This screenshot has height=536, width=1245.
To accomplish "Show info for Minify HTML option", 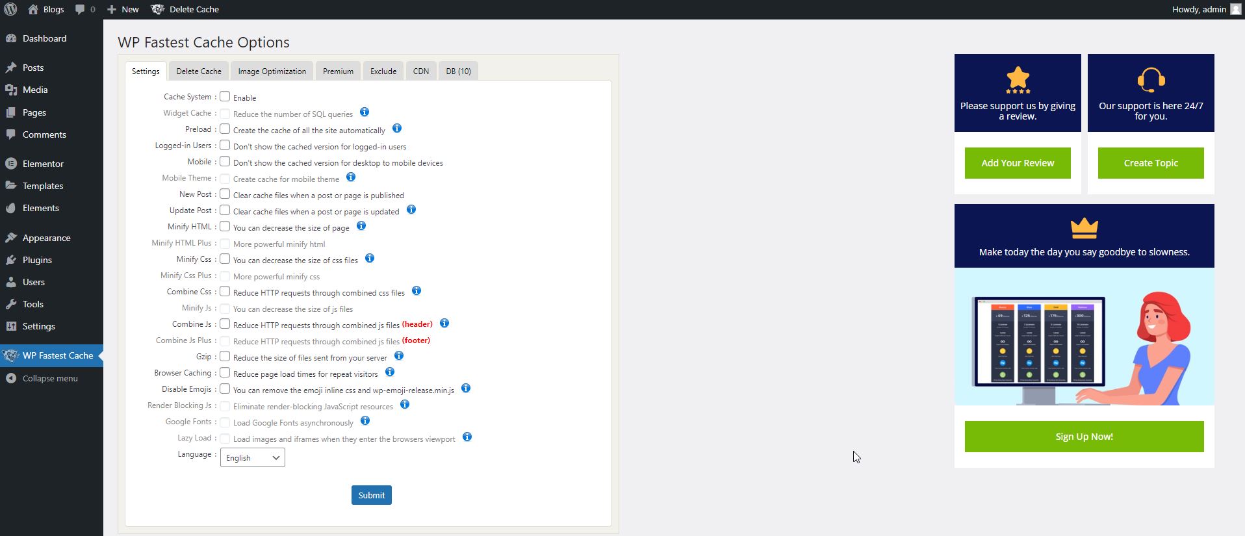I will click(361, 226).
